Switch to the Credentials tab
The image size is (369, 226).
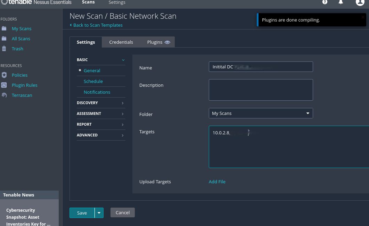(x=121, y=42)
